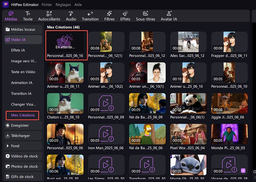Click the Autocollants label text

click(x=49, y=19)
